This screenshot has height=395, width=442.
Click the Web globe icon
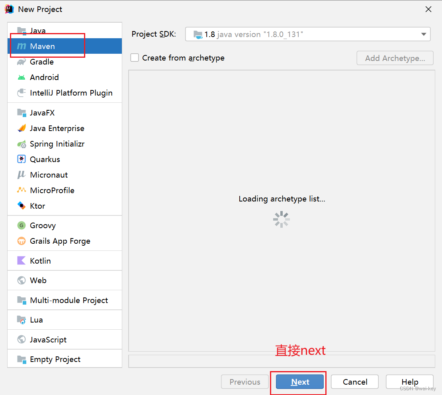coord(22,280)
